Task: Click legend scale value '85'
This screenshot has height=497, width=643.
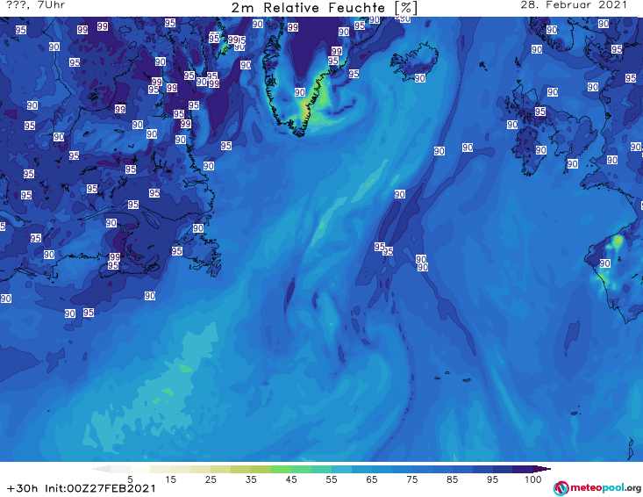Action: (x=453, y=479)
